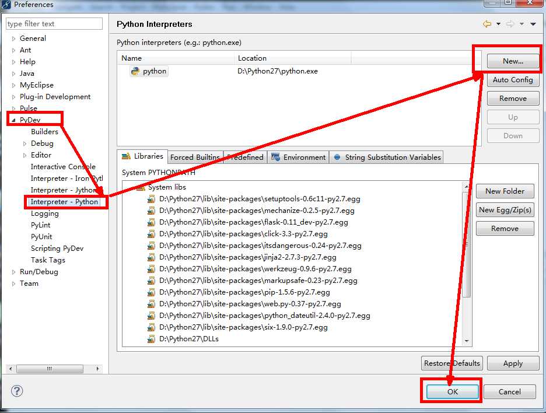
Task: Click the itsdangerous egg library icon
Action: [x=151, y=246]
